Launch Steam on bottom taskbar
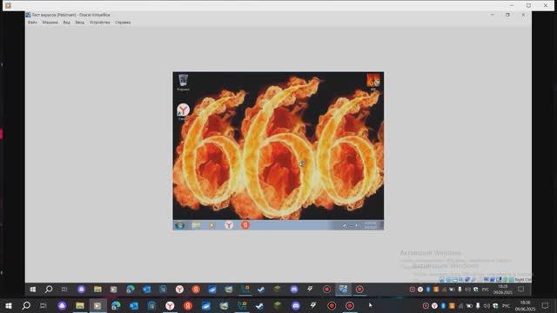The width and height of the screenshot is (557, 313). [x=259, y=305]
